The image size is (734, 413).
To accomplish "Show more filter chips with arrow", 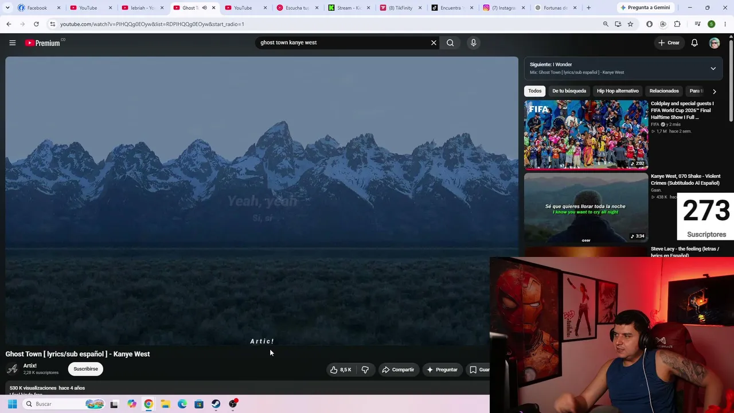I will [714, 91].
